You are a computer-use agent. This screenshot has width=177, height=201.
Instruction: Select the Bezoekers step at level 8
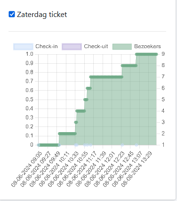129,66
